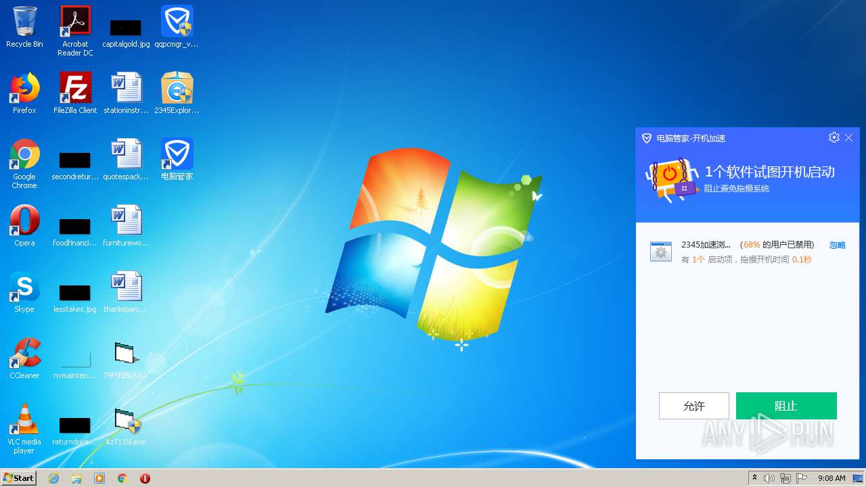Select the 2345加速浏 startup item text

(x=706, y=245)
